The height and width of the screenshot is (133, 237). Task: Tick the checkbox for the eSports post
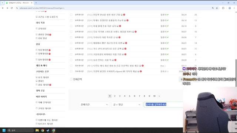tap(71, 71)
